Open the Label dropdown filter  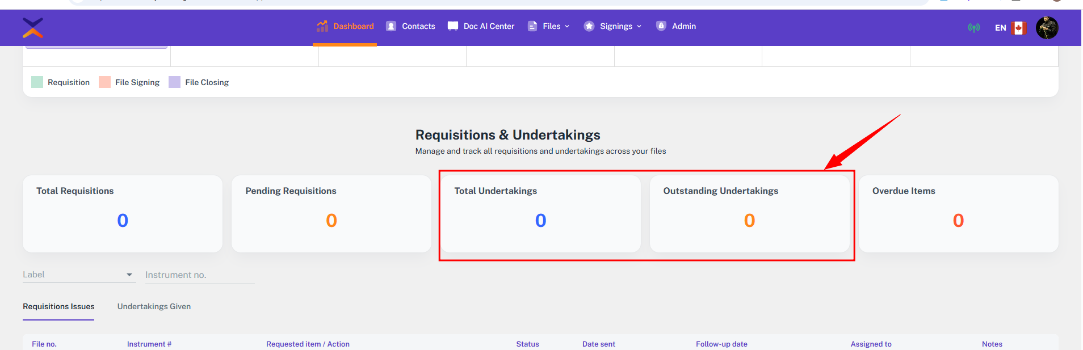tap(78, 275)
